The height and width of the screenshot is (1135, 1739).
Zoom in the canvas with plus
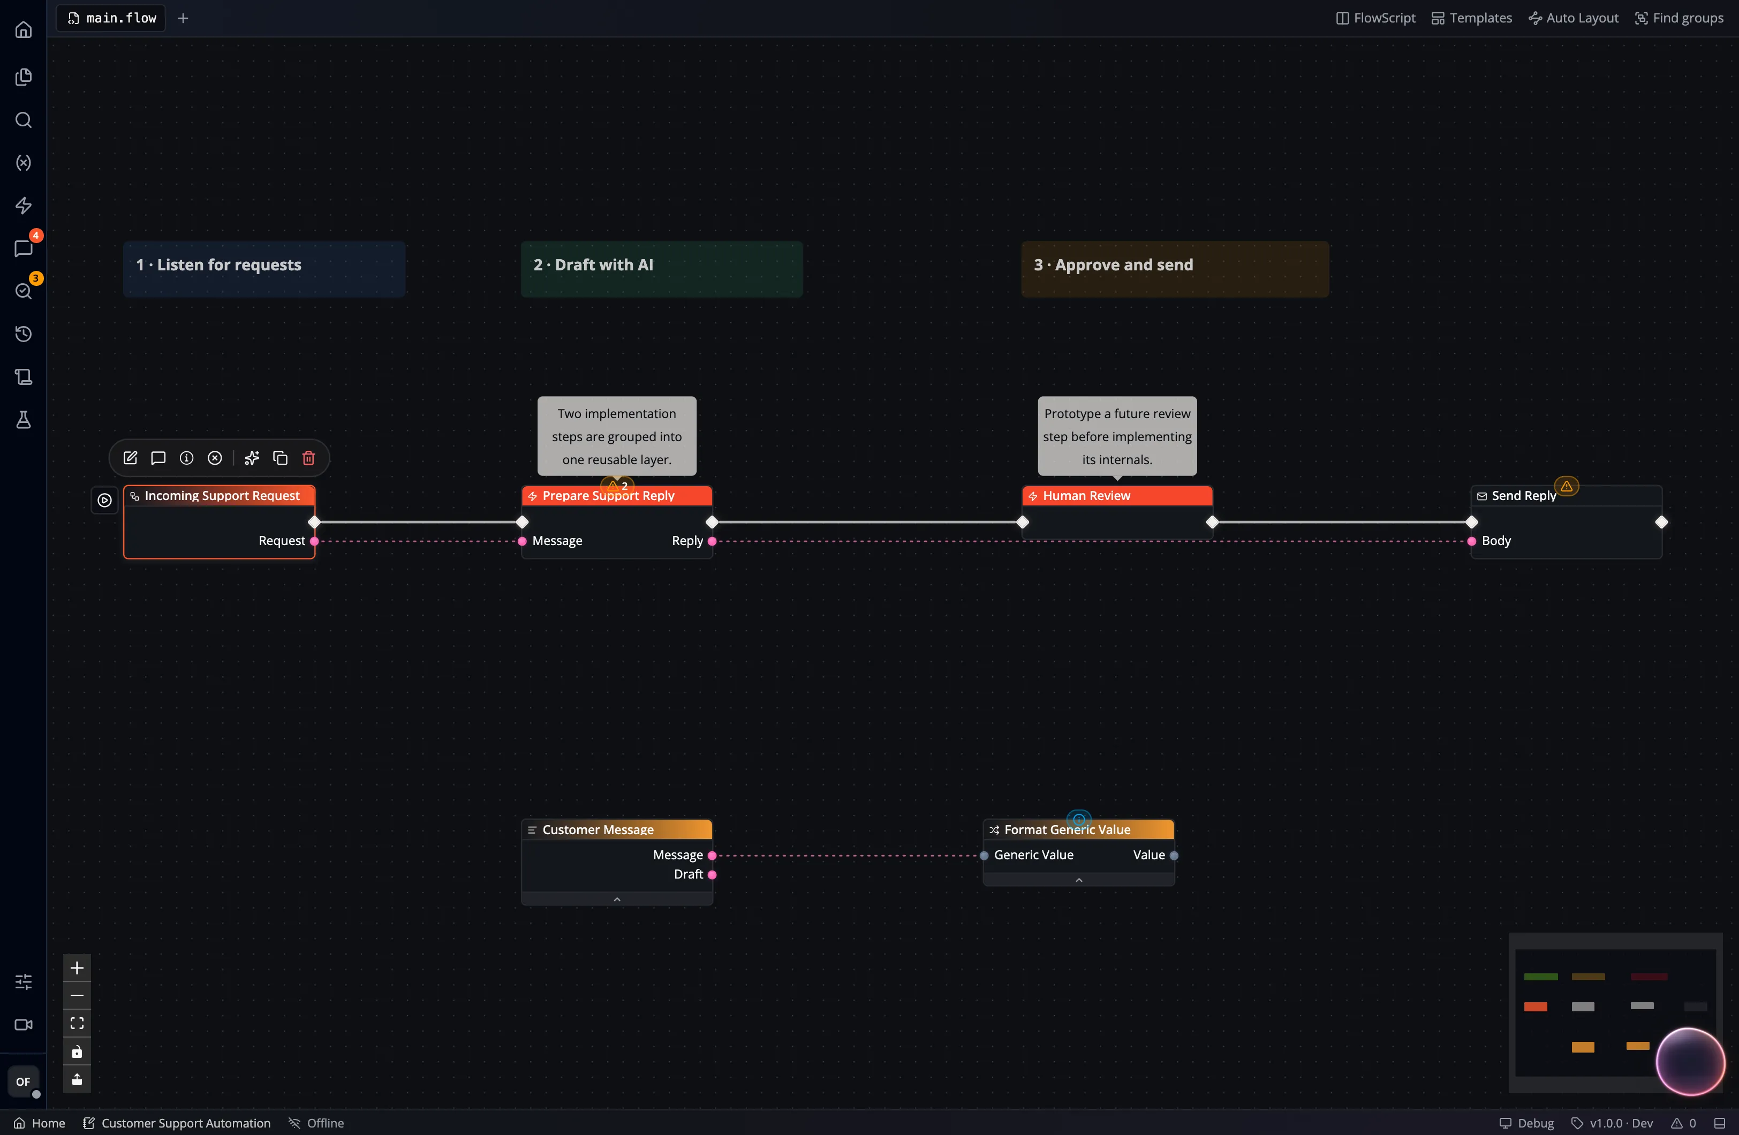(x=77, y=968)
